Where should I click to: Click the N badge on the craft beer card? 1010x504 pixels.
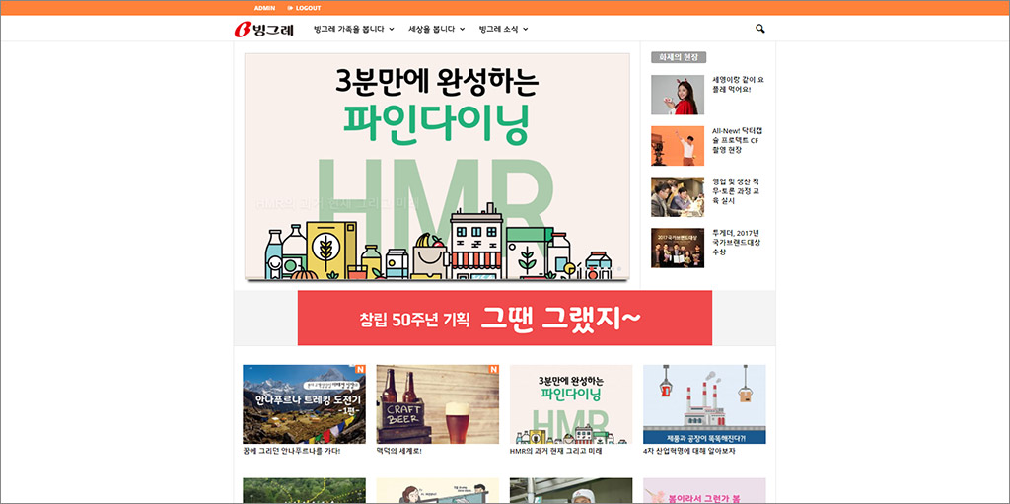[x=493, y=369]
